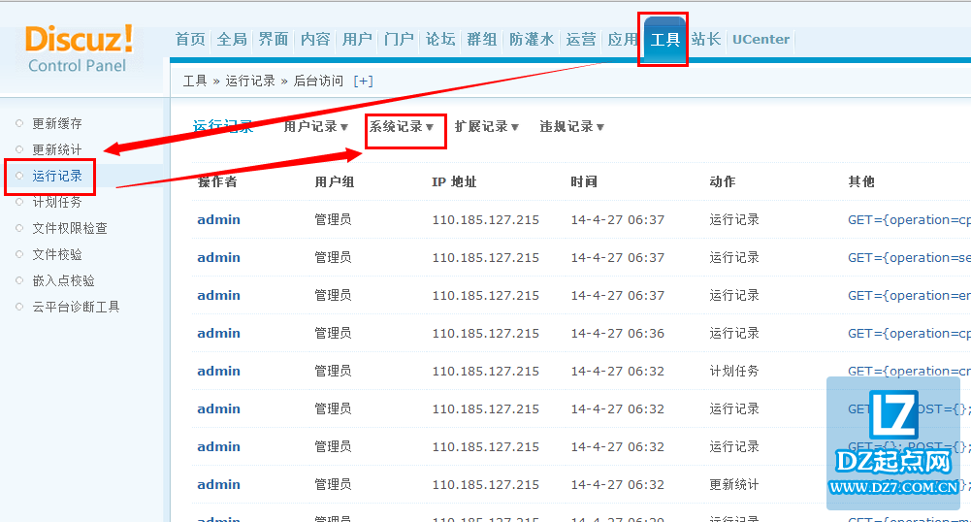Go to the 防灌水 navigation tab

(x=532, y=40)
